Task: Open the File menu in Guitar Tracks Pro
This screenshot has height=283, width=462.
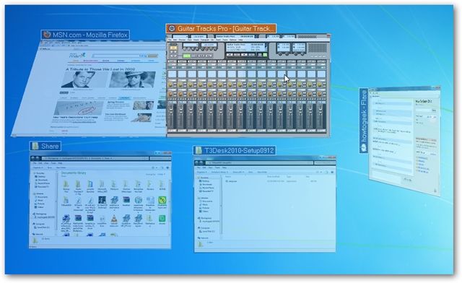Action: tap(170, 40)
